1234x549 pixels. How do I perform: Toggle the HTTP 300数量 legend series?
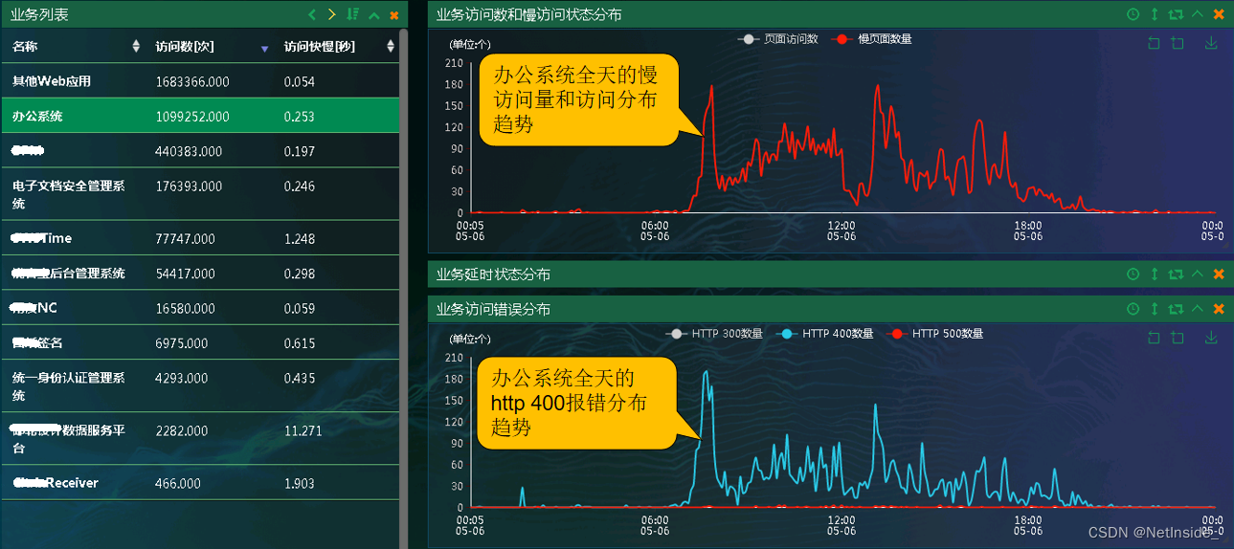[x=714, y=334]
